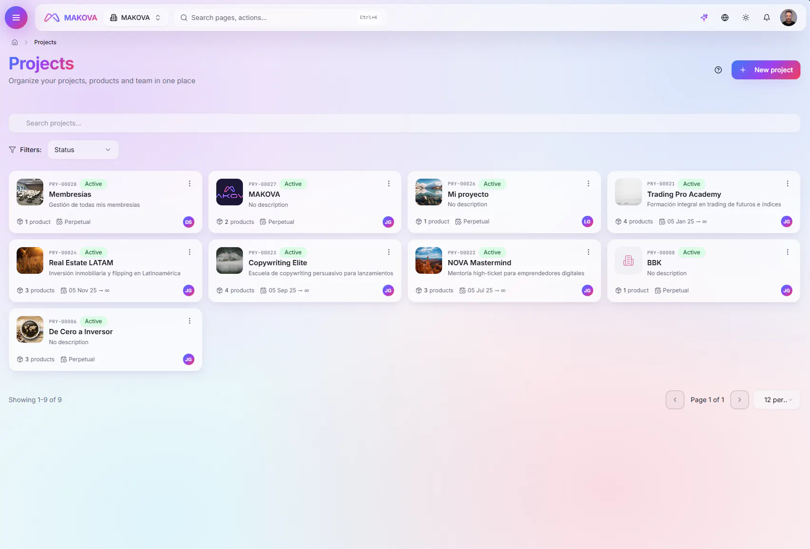Open Copywriting Elite options menu
Viewport: 810px width, 549px height.
pyautogui.click(x=389, y=252)
